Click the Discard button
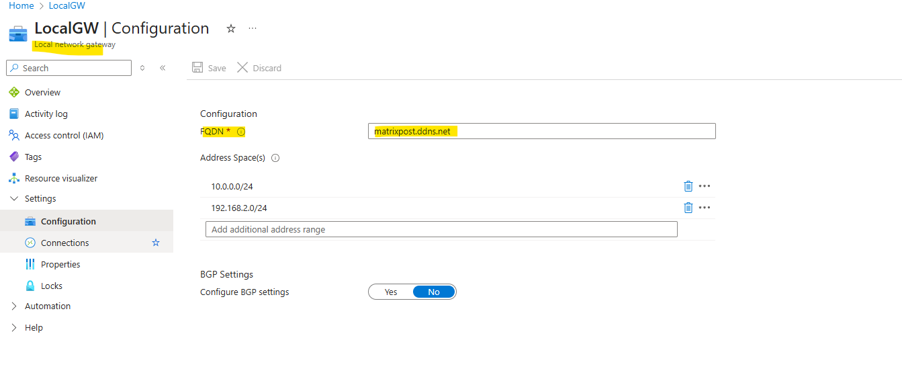The image size is (902, 375). click(x=259, y=68)
